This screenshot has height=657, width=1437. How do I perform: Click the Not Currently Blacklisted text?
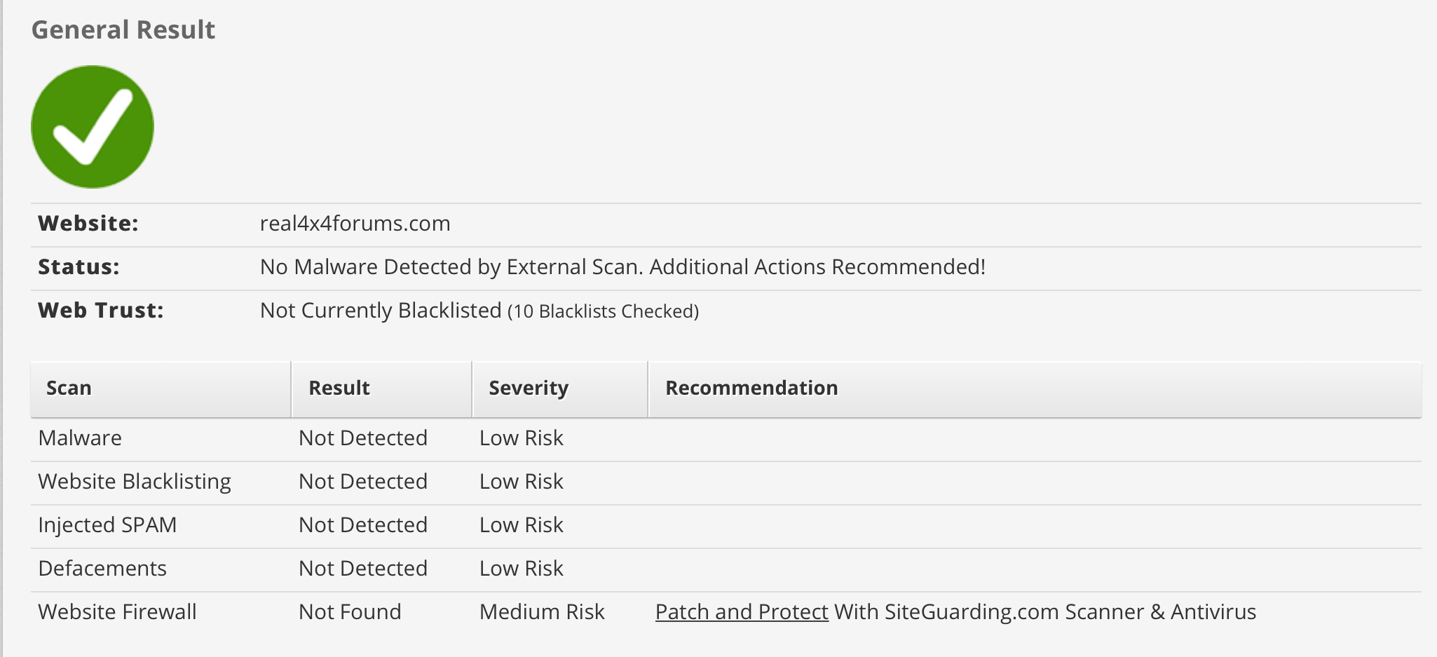point(381,311)
